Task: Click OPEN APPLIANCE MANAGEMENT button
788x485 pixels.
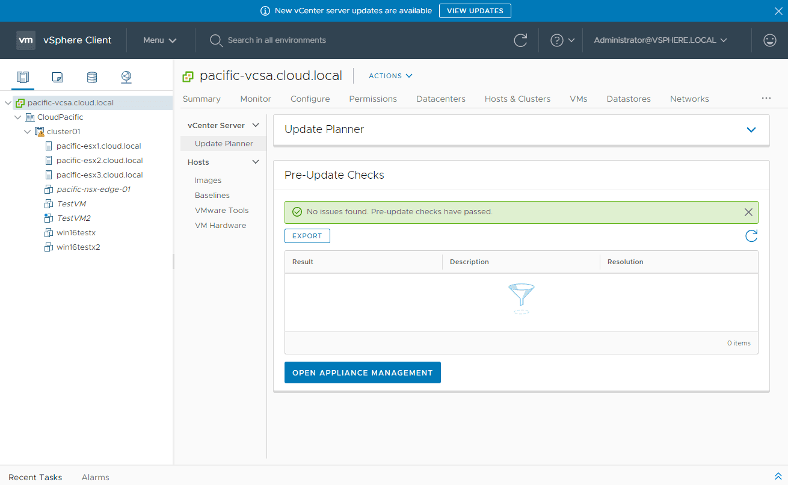Action: pyautogui.click(x=363, y=372)
